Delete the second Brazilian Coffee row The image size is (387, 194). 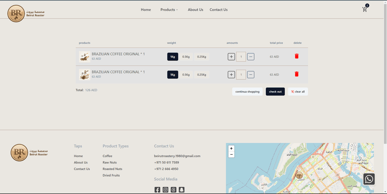296,74
